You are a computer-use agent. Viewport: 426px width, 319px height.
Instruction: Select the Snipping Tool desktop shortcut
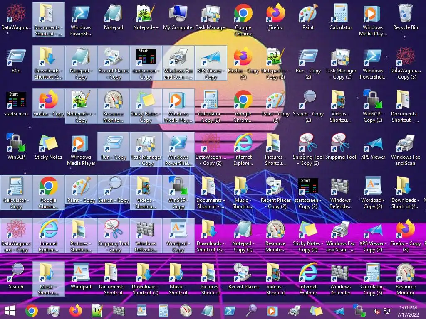pyautogui.click(x=340, y=147)
